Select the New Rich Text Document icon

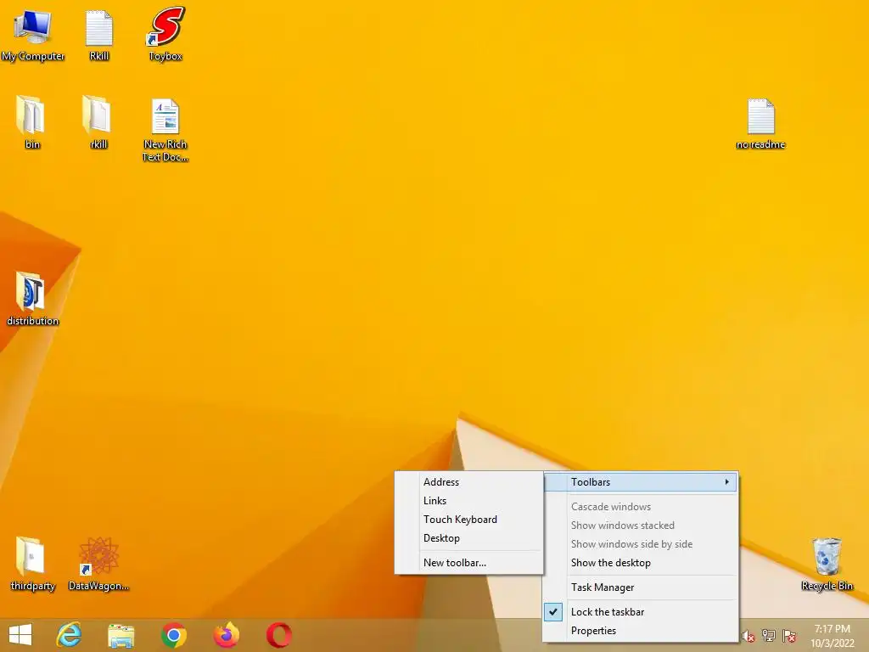(165, 130)
